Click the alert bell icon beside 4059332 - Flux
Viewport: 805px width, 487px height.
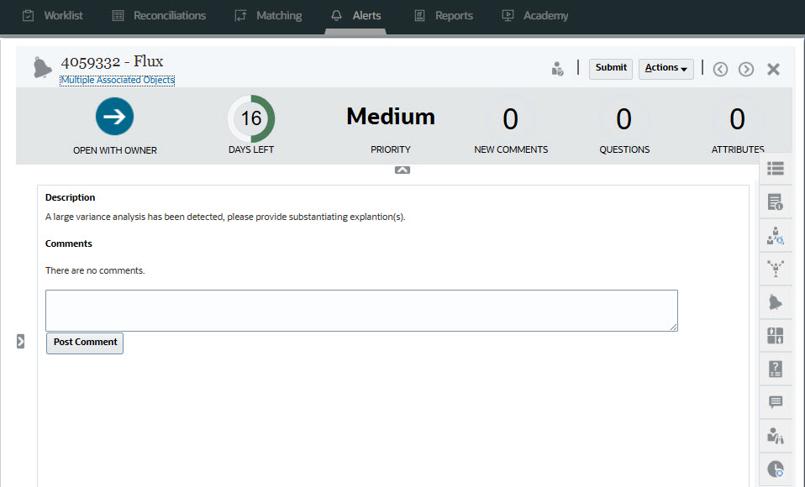point(42,68)
